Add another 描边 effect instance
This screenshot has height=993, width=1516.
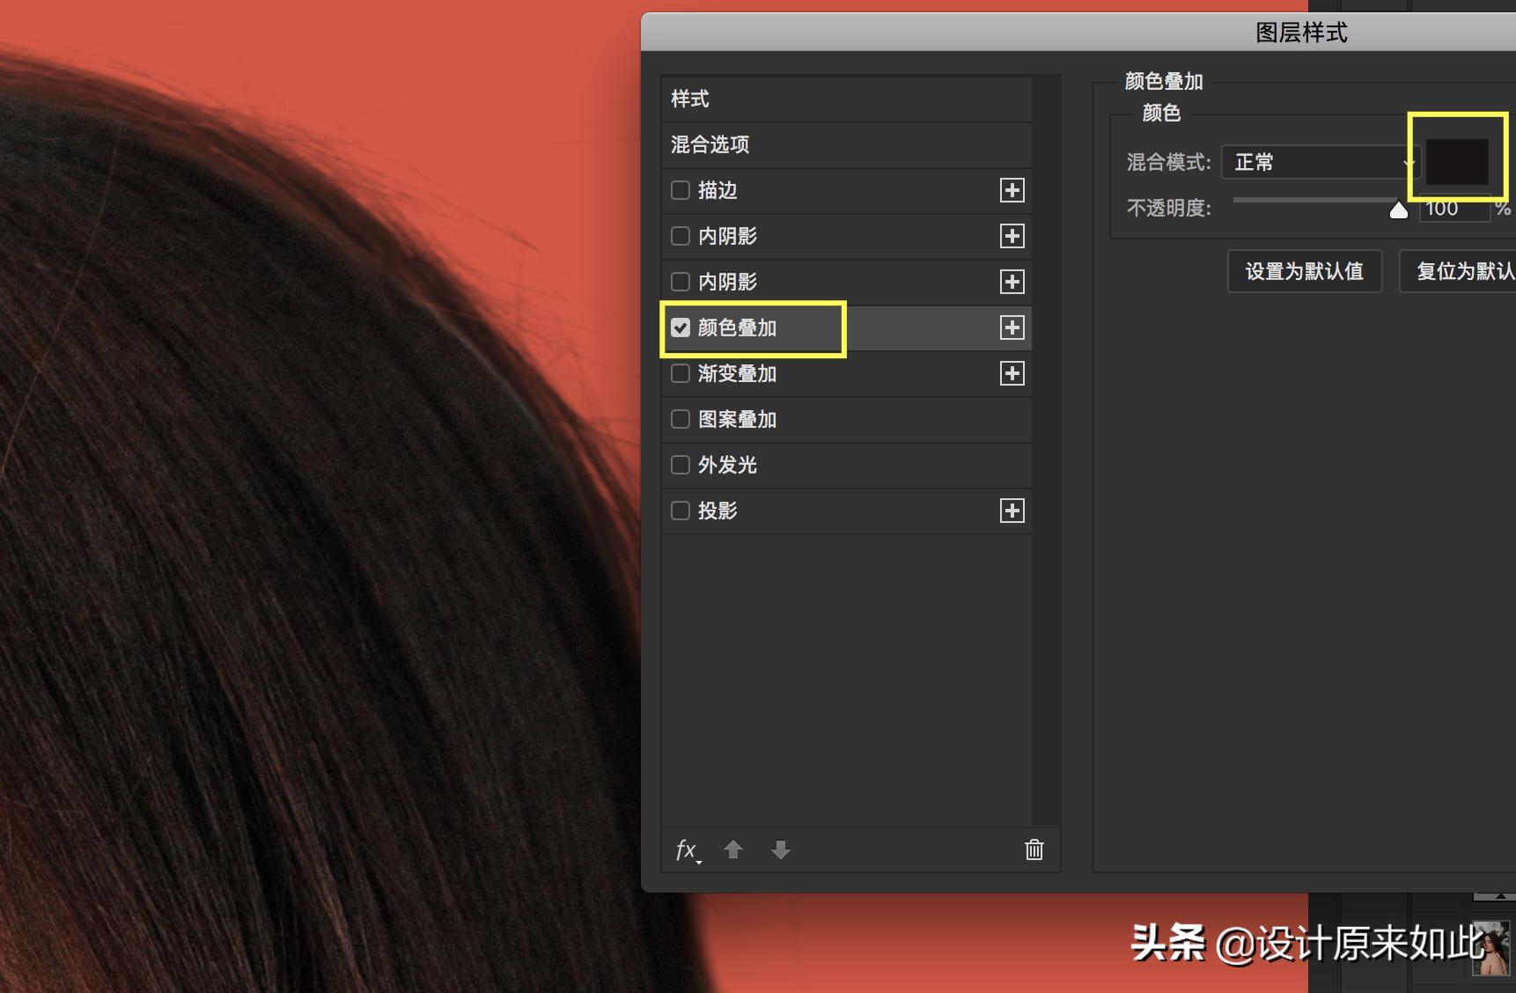(x=1012, y=190)
